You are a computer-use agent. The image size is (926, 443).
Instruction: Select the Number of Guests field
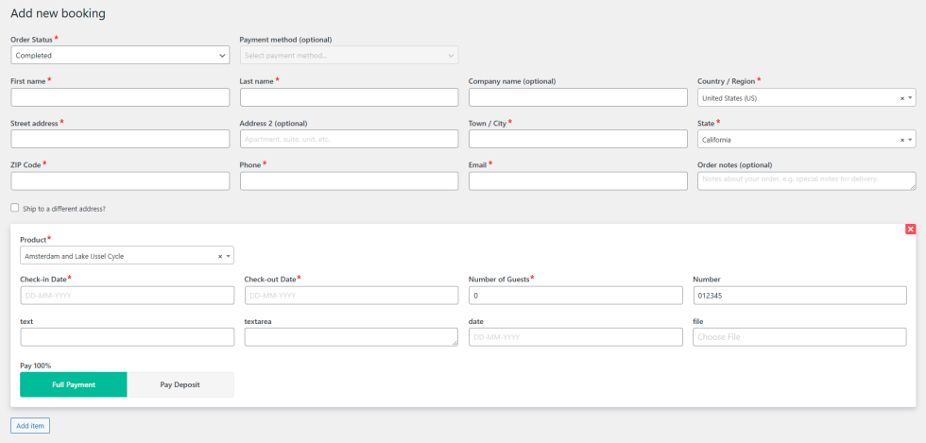(x=574, y=296)
